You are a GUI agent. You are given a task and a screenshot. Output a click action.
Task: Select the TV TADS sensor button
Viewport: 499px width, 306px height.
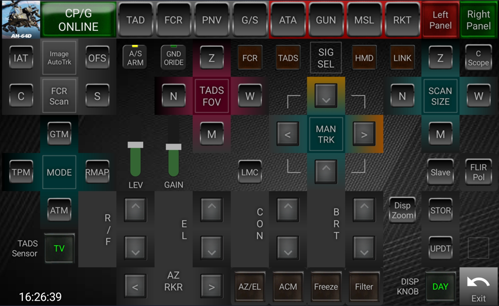59,249
